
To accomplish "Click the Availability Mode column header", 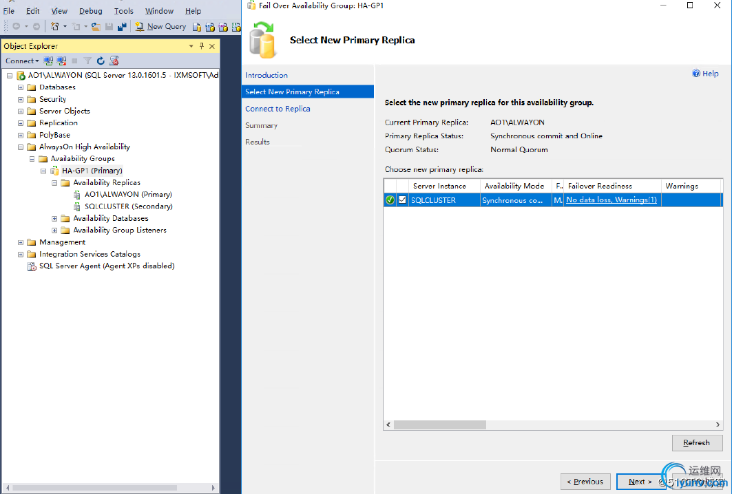I will pyautogui.click(x=515, y=186).
